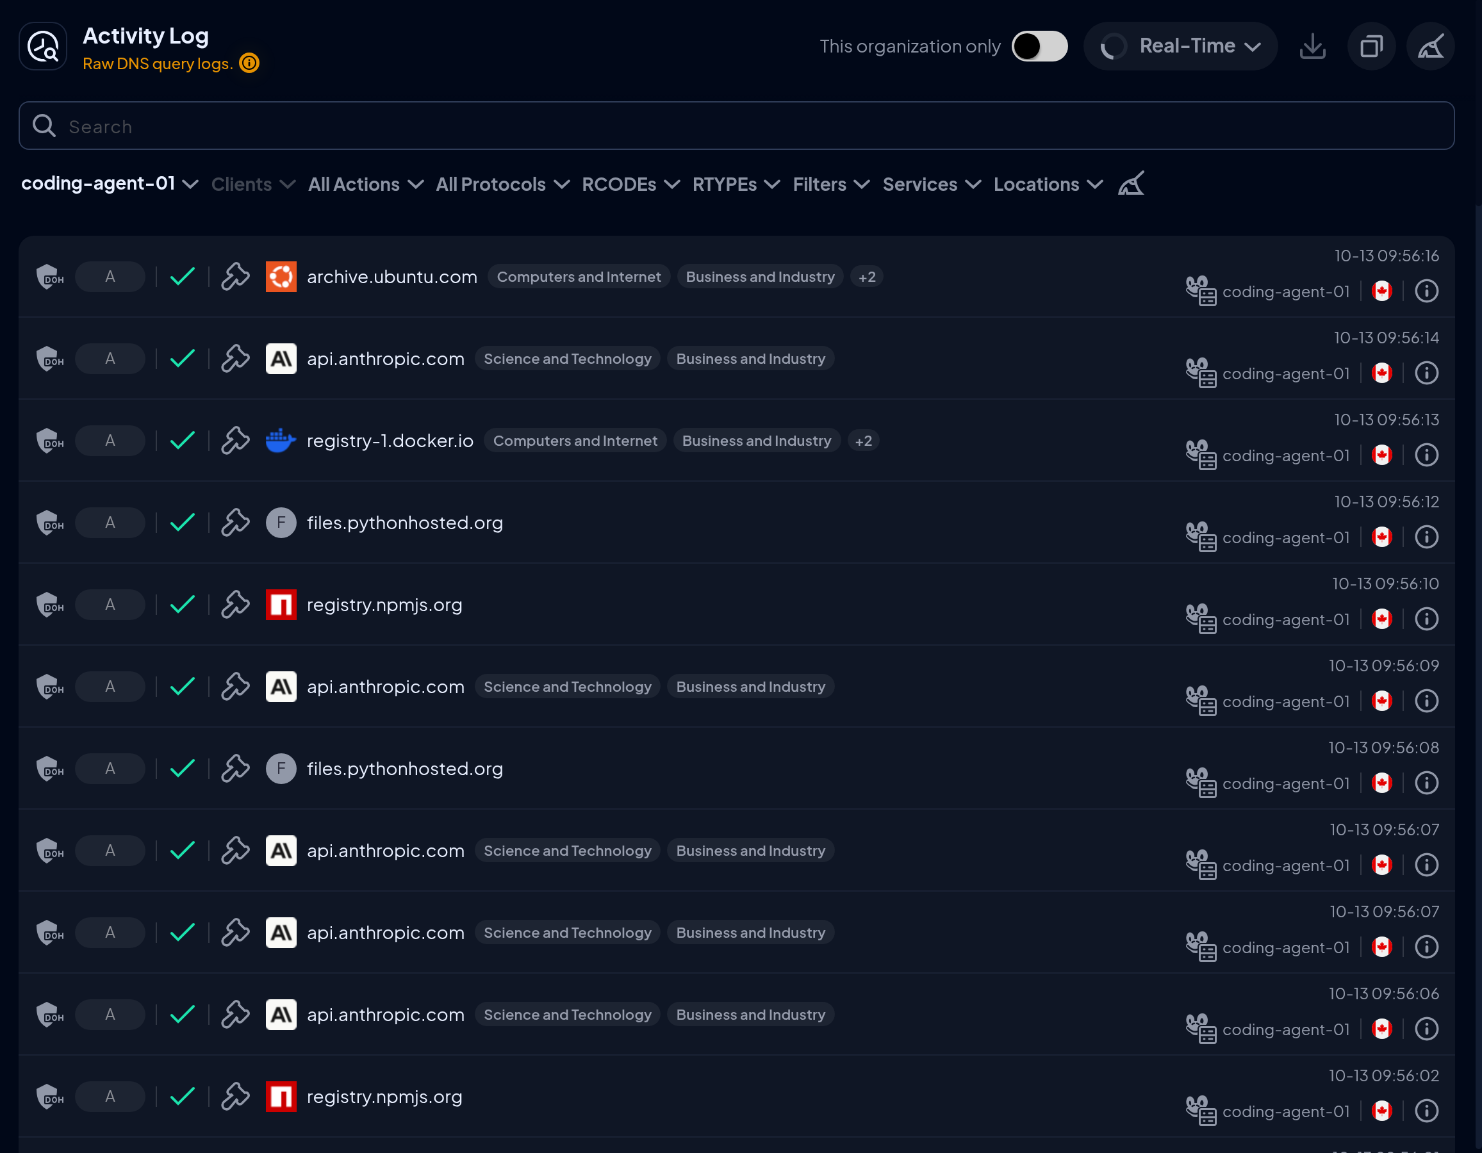The width and height of the screenshot is (1482, 1153).
Task: Click the green checkmark on the 09:56:10 row
Action: click(x=183, y=605)
